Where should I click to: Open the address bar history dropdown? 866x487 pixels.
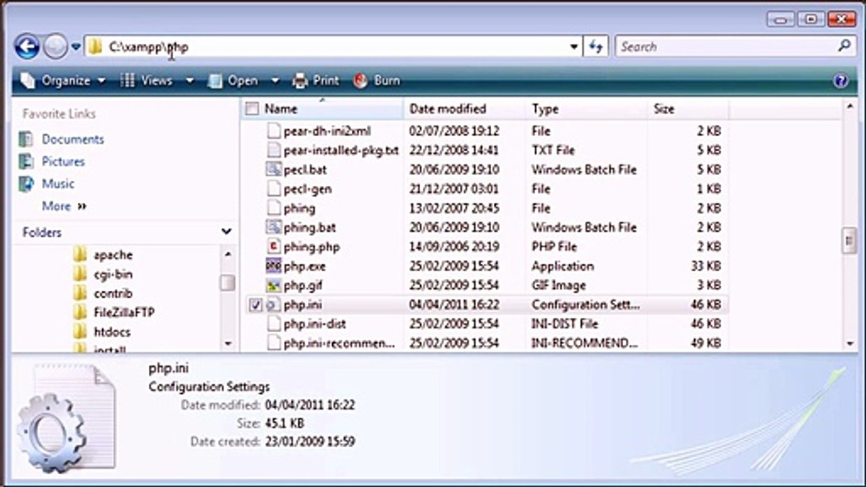[x=574, y=47]
